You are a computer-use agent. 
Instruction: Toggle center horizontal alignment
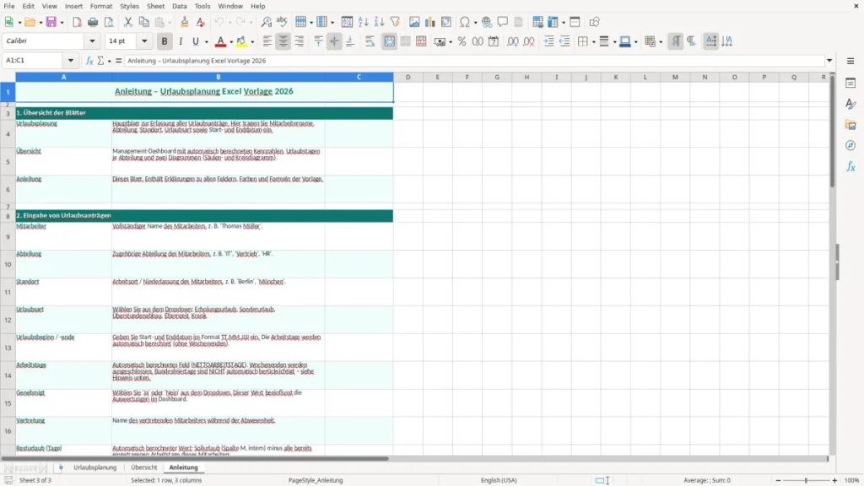pos(283,41)
